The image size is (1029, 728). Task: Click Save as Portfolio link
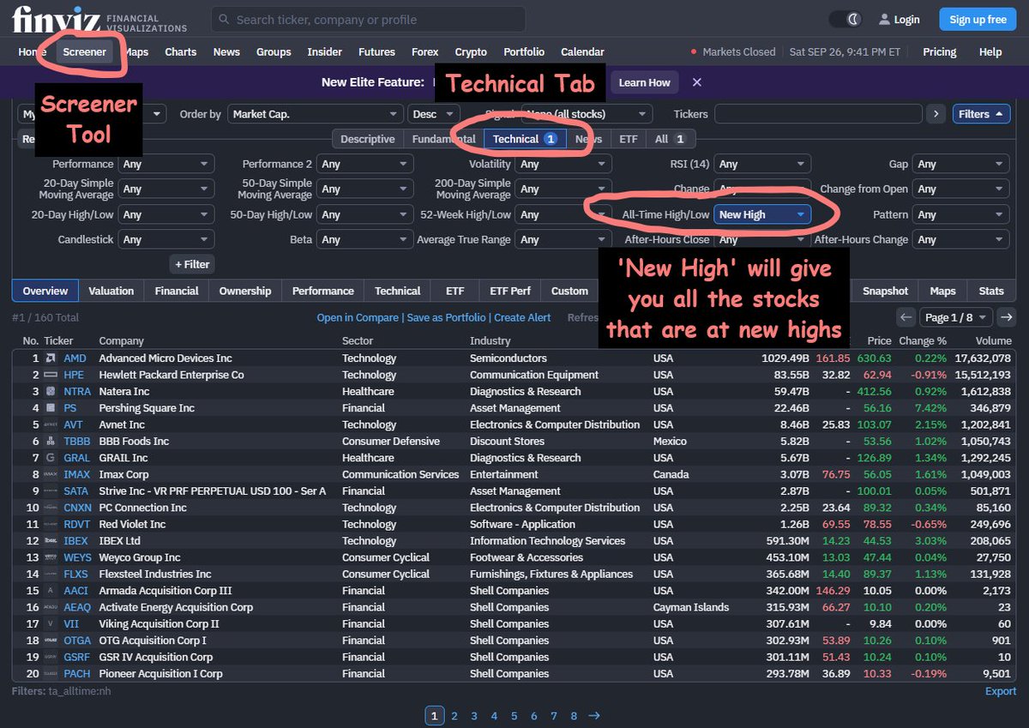coord(446,317)
